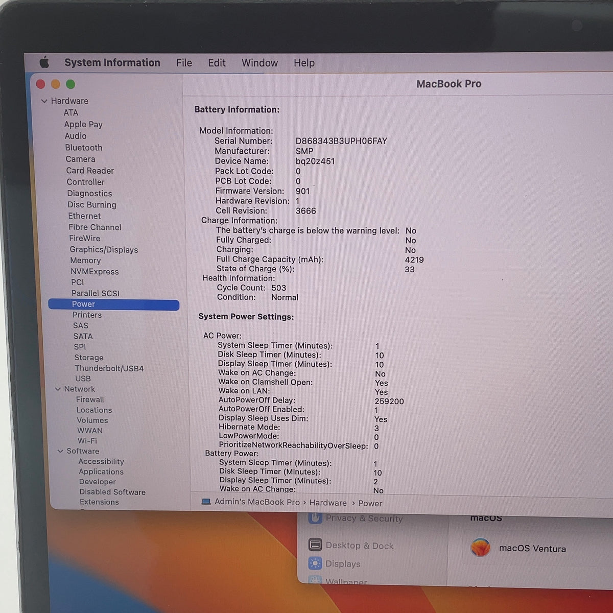Collapse the Hardware section chevron
The width and height of the screenshot is (613, 613).
(x=44, y=101)
